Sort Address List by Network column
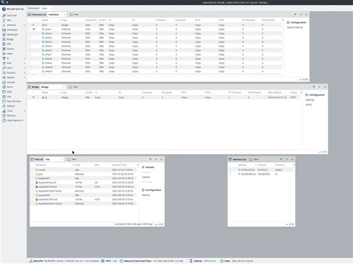353x264 pixels. point(262,165)
